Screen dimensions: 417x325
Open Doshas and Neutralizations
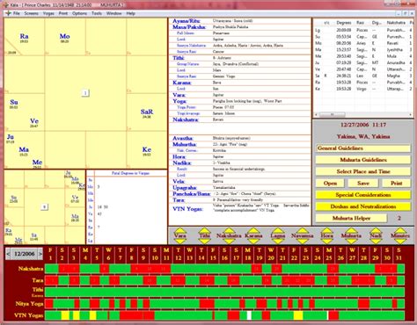pyautogui.click(x=363, y=206)
